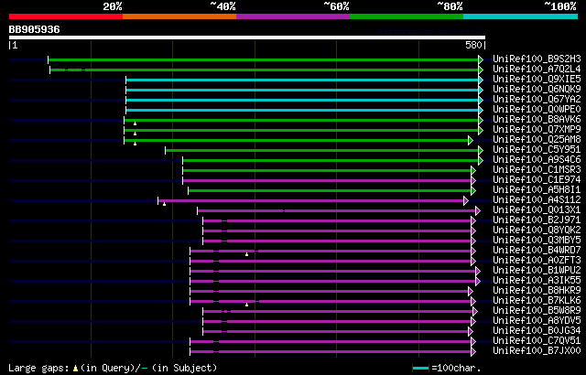Click yellow query-gap marker under A4S112 row
This screenshot has height=375, width=586.
(x=164, y=204)
